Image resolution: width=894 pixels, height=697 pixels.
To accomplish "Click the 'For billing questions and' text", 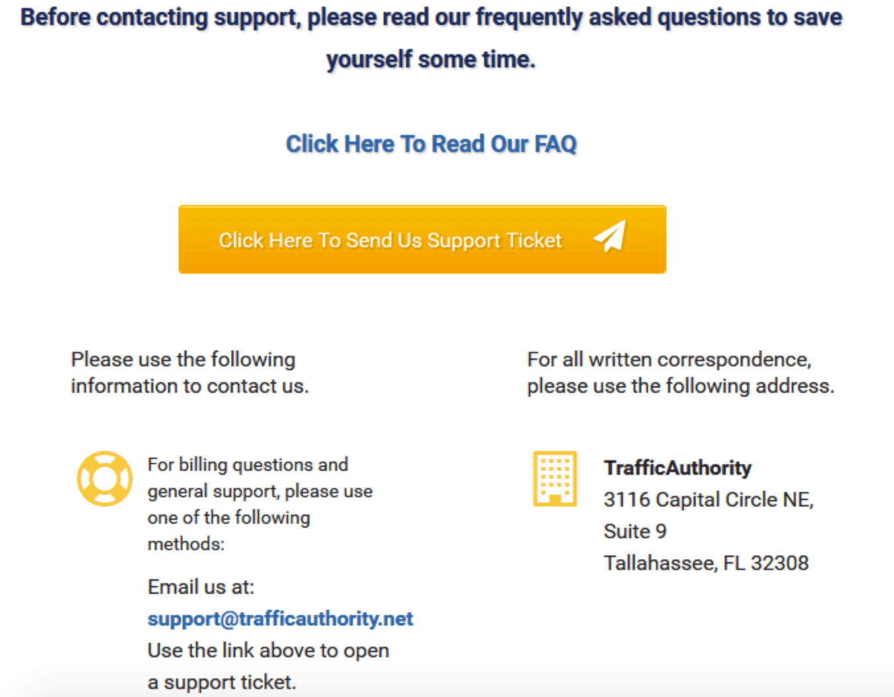I will point(247,465).
